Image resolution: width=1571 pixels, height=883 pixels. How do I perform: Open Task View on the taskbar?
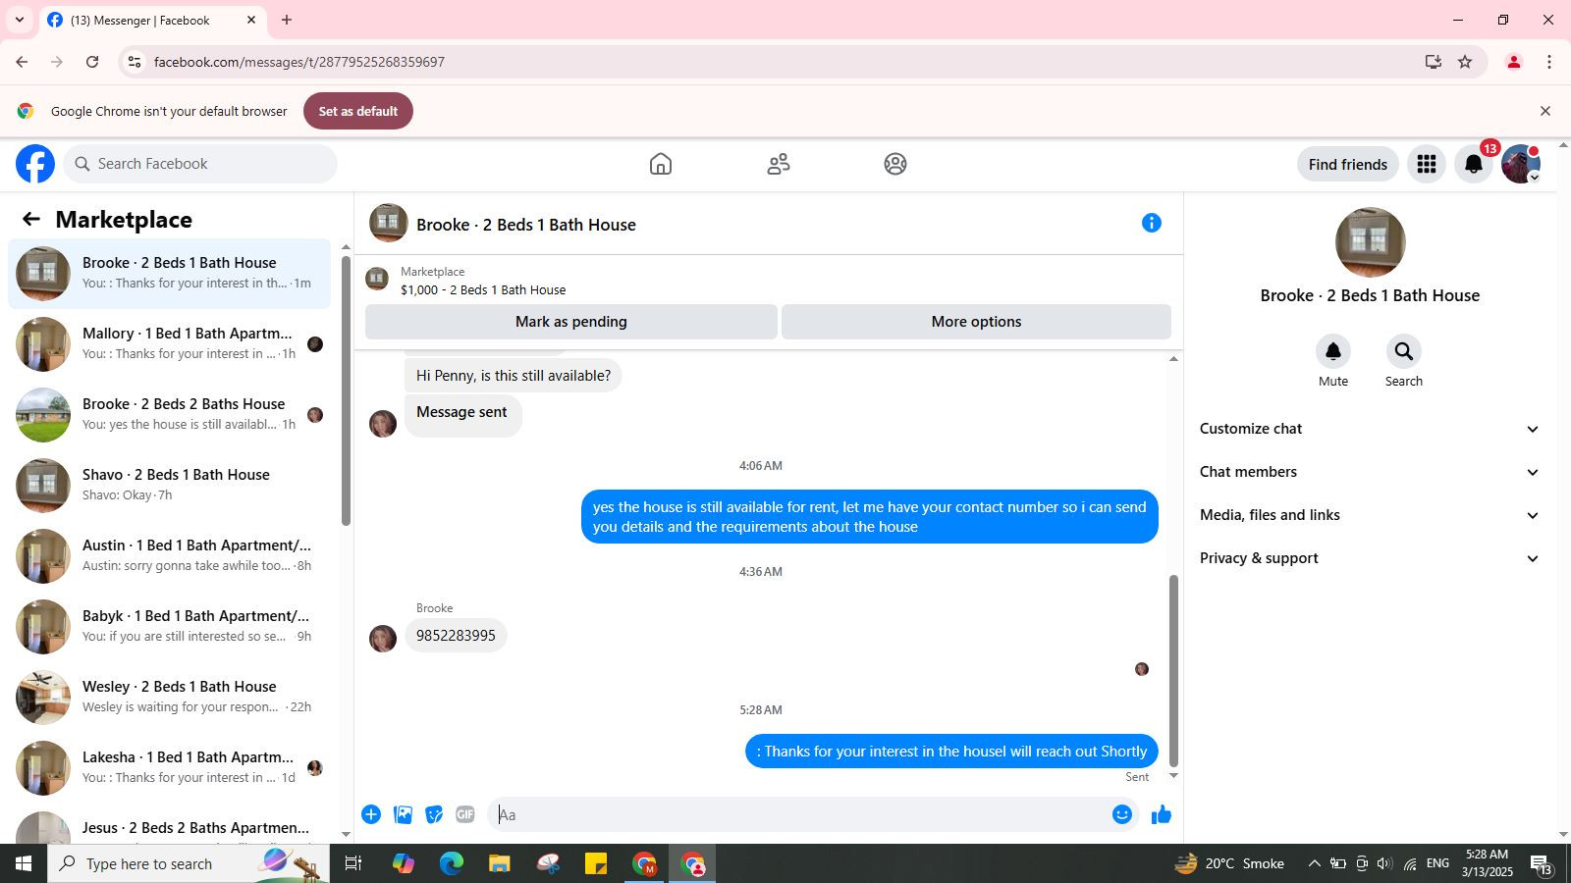[x=353, y=863]
